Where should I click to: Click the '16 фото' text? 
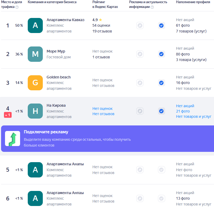[x=183, y=83]
